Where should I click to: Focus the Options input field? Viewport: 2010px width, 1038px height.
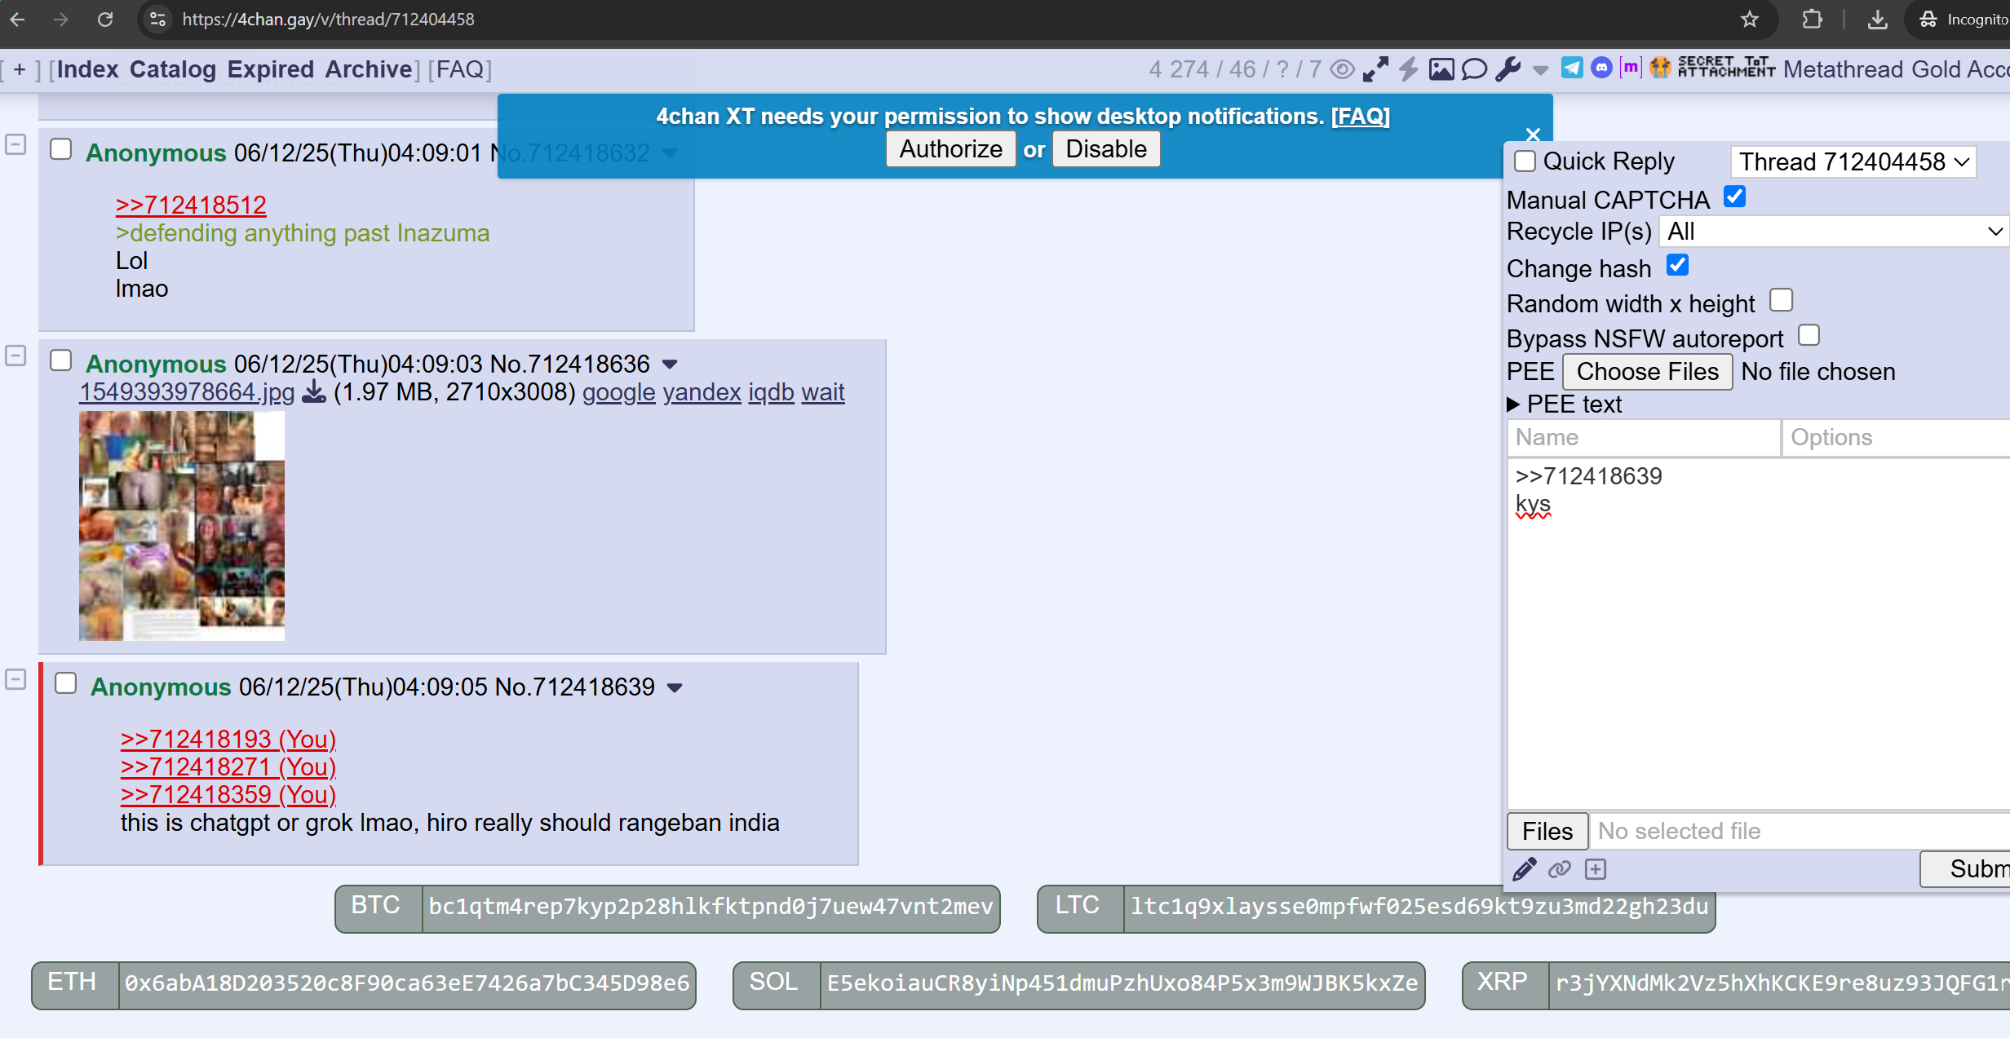pos(1896,438)
